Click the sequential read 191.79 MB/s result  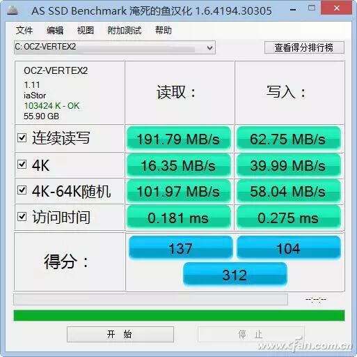179,139
